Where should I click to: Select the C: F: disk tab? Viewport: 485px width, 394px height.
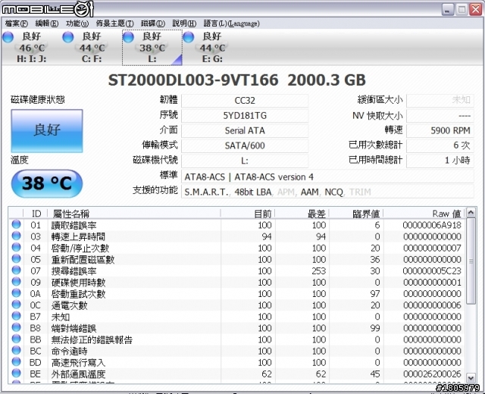92,47
